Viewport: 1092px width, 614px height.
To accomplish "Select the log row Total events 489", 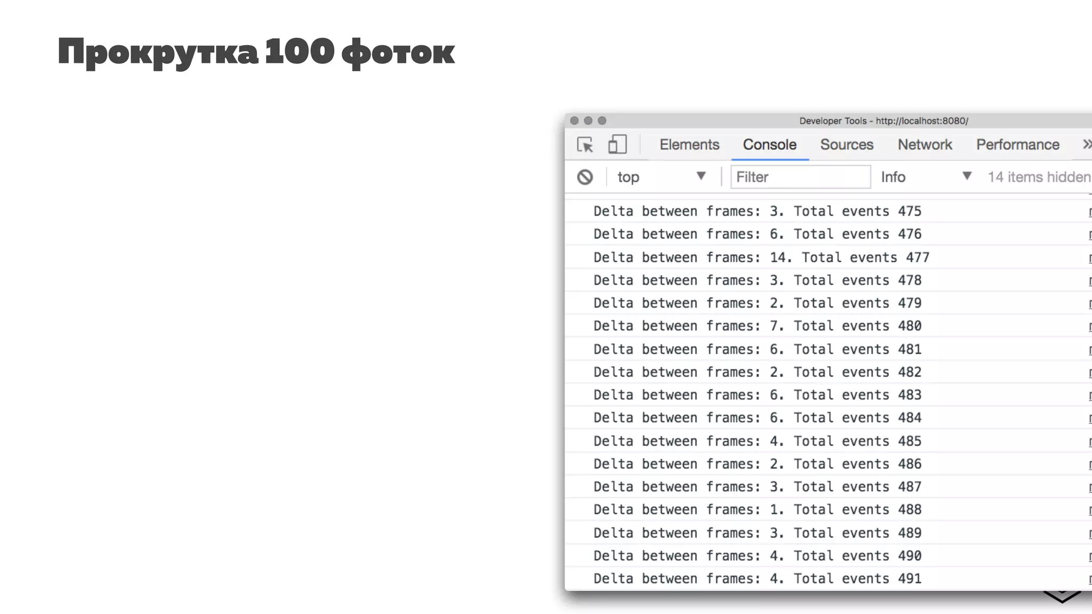I will 828,534.
